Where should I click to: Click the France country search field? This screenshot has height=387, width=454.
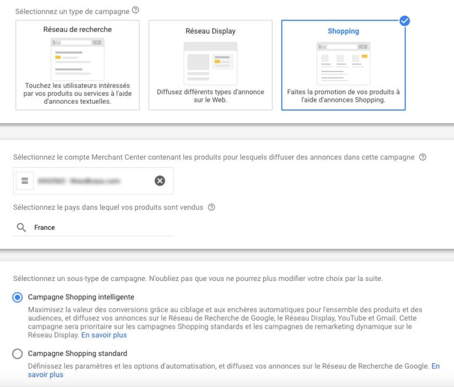101,228
